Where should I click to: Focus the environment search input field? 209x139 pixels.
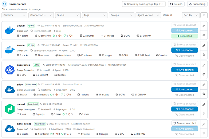(144, 4)
